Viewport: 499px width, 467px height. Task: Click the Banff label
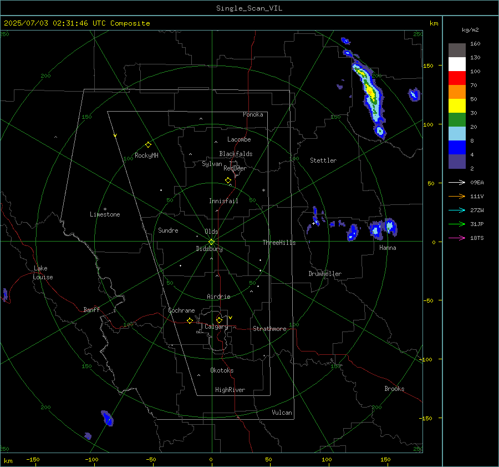91,310
